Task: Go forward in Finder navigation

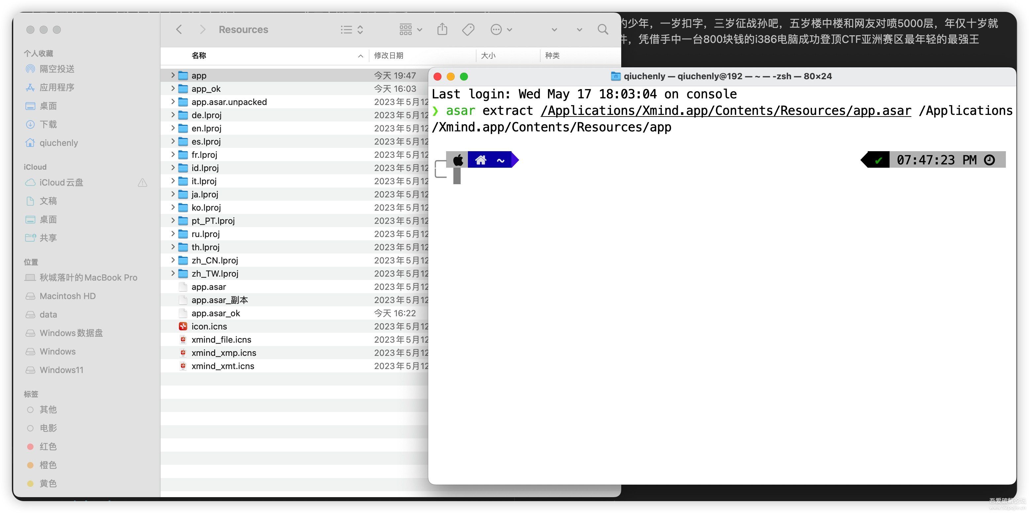Action: pos(203,29)
